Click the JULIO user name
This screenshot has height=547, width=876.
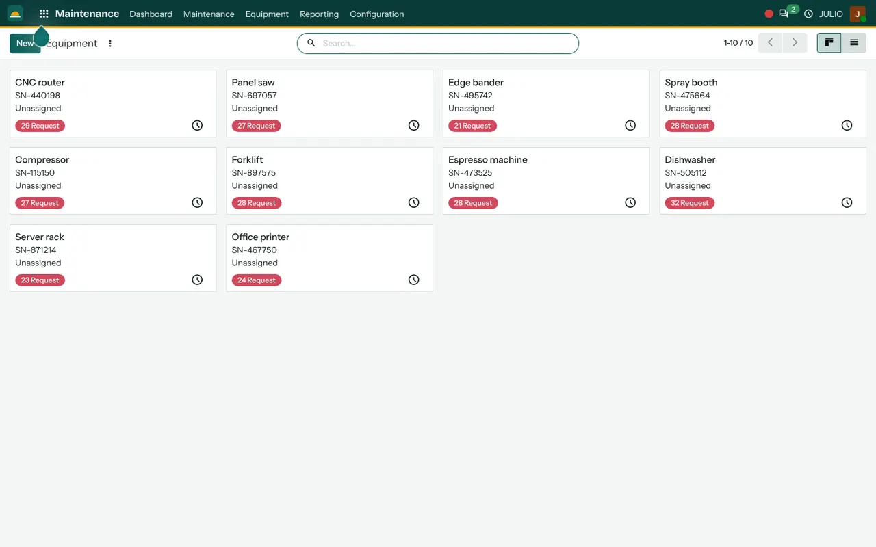pos(831,14)
